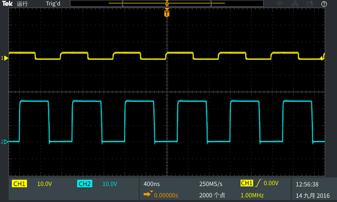Click the CH1 yellow channel badge
This screenshot has width=337, height=202.
tap(19, 184)
